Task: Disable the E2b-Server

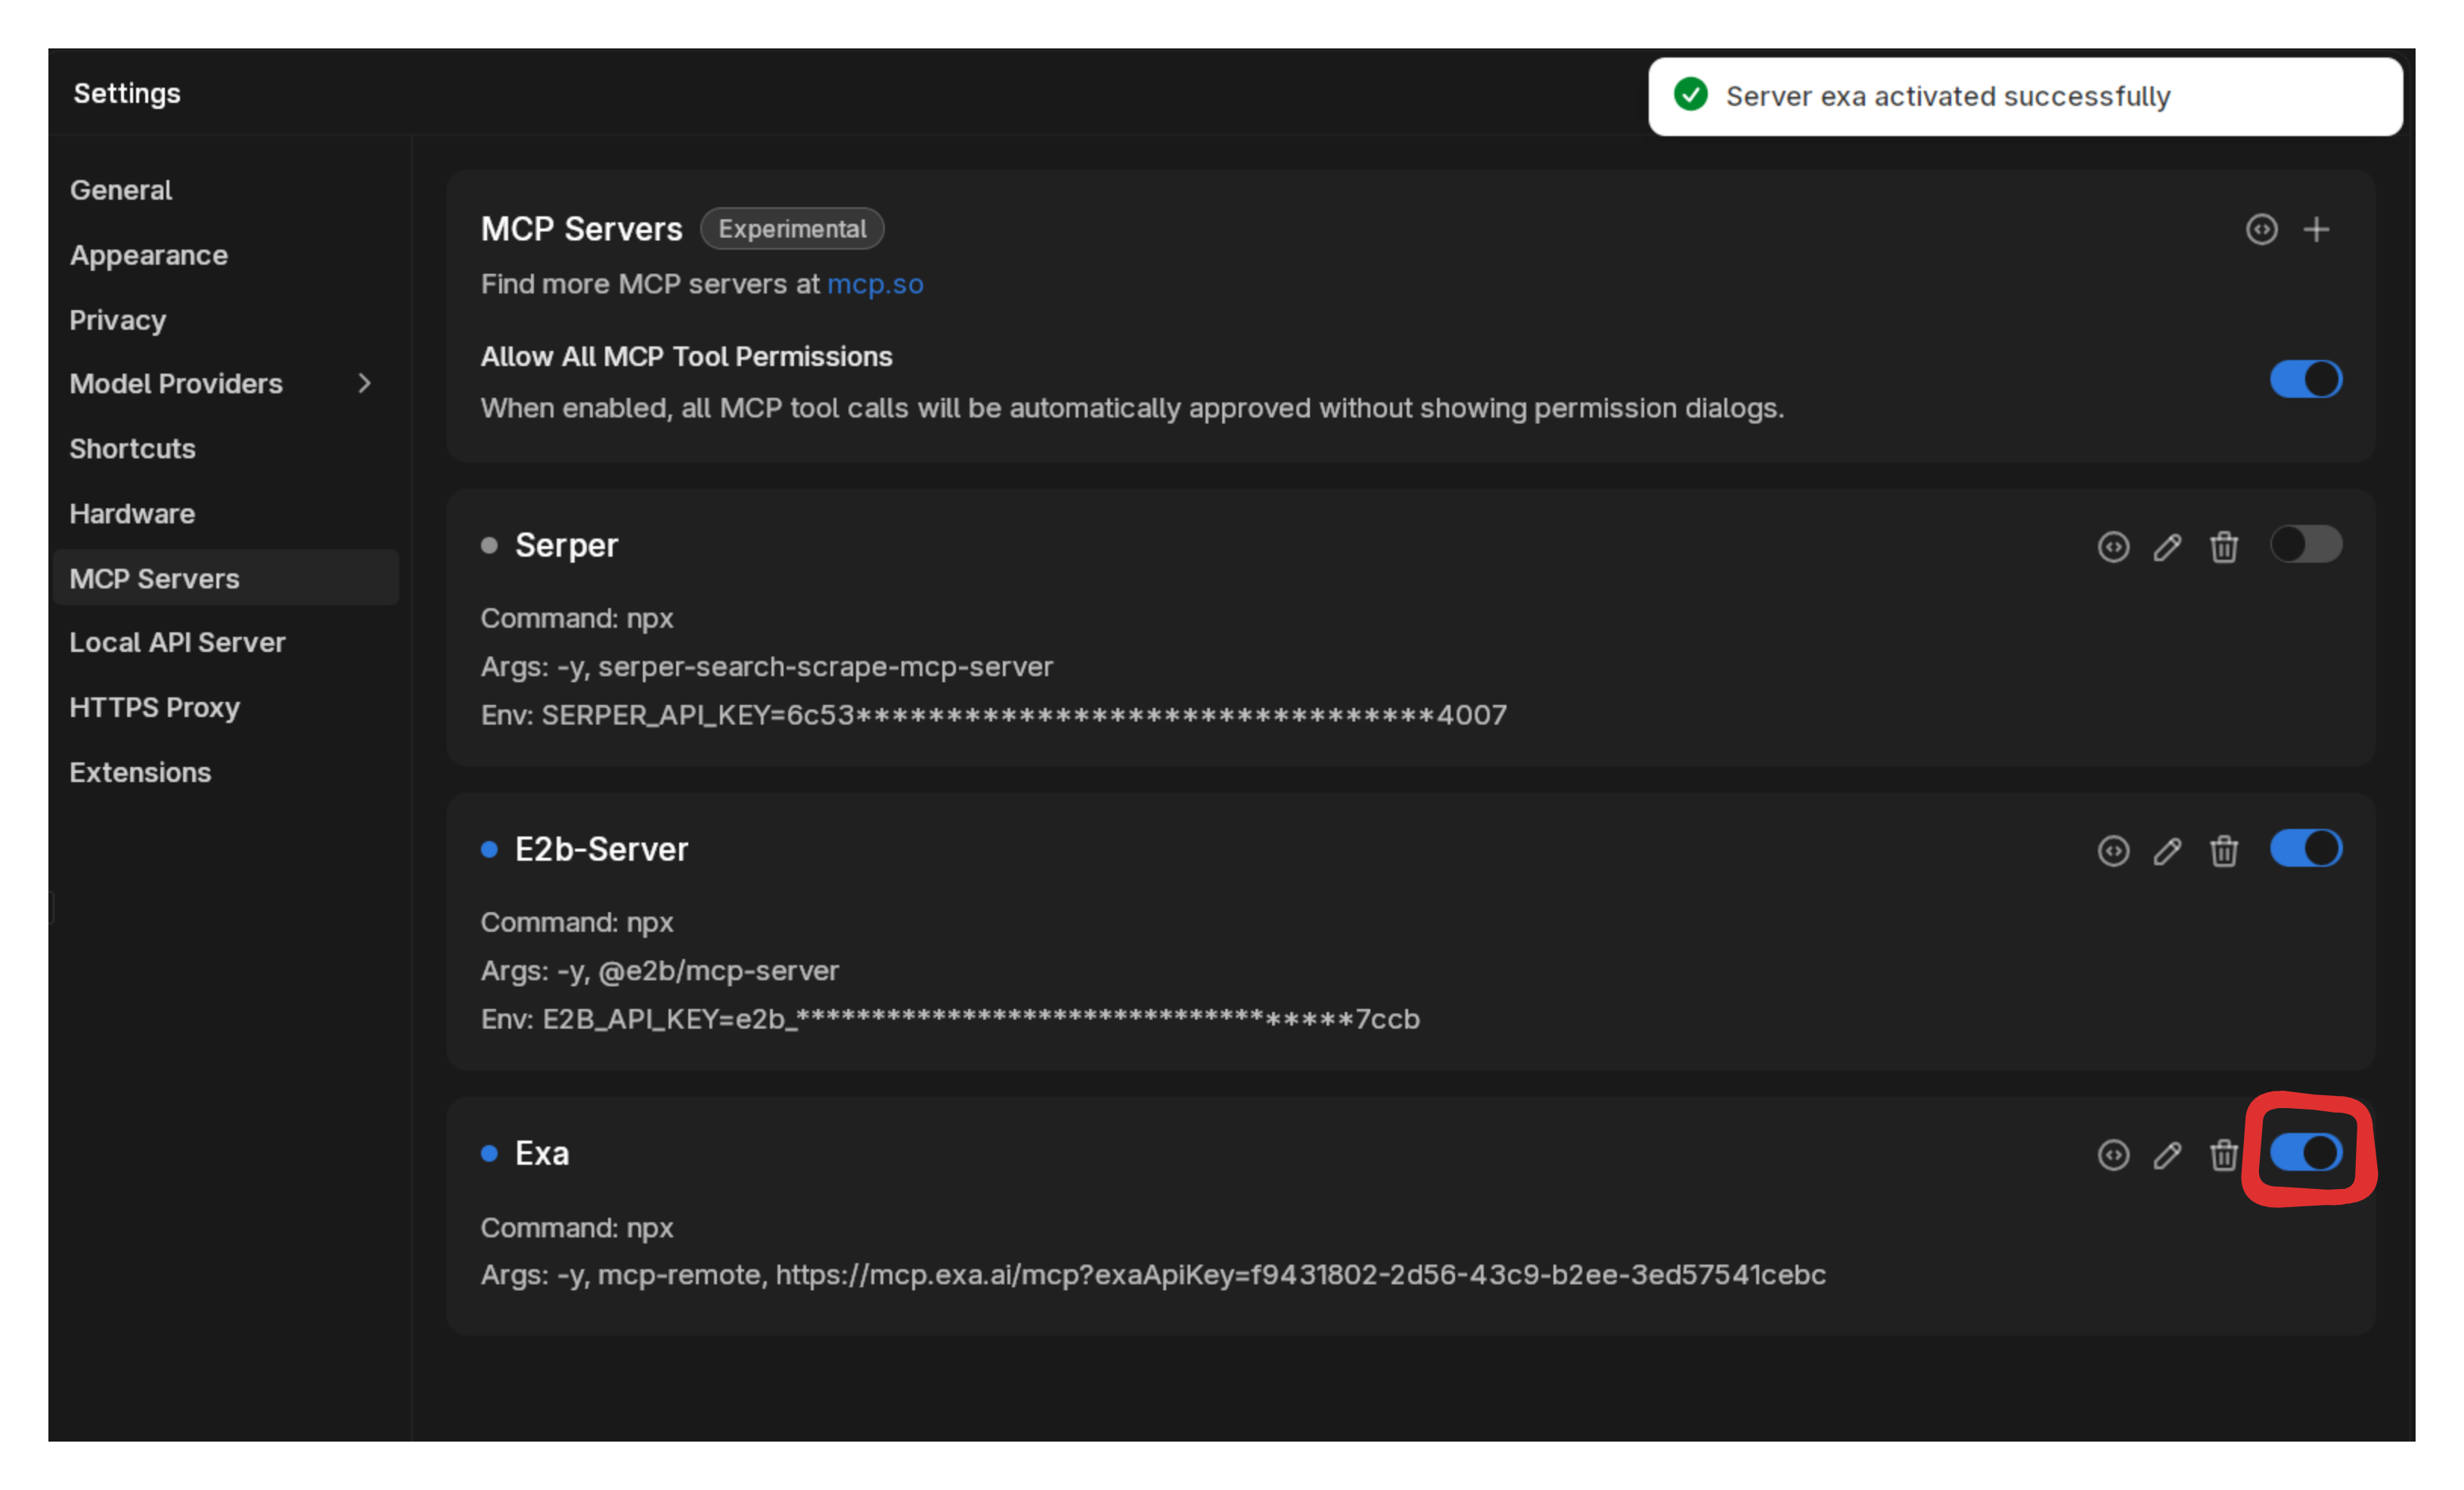Action: point(2306,848)
